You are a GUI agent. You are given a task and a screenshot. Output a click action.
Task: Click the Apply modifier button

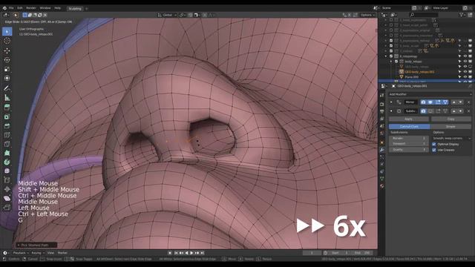[408, 119]
